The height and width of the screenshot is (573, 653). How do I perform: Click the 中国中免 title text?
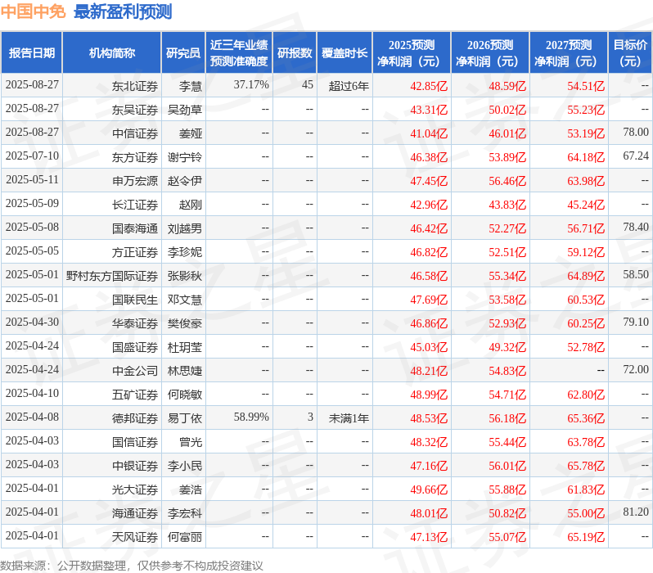click(33, 11)
